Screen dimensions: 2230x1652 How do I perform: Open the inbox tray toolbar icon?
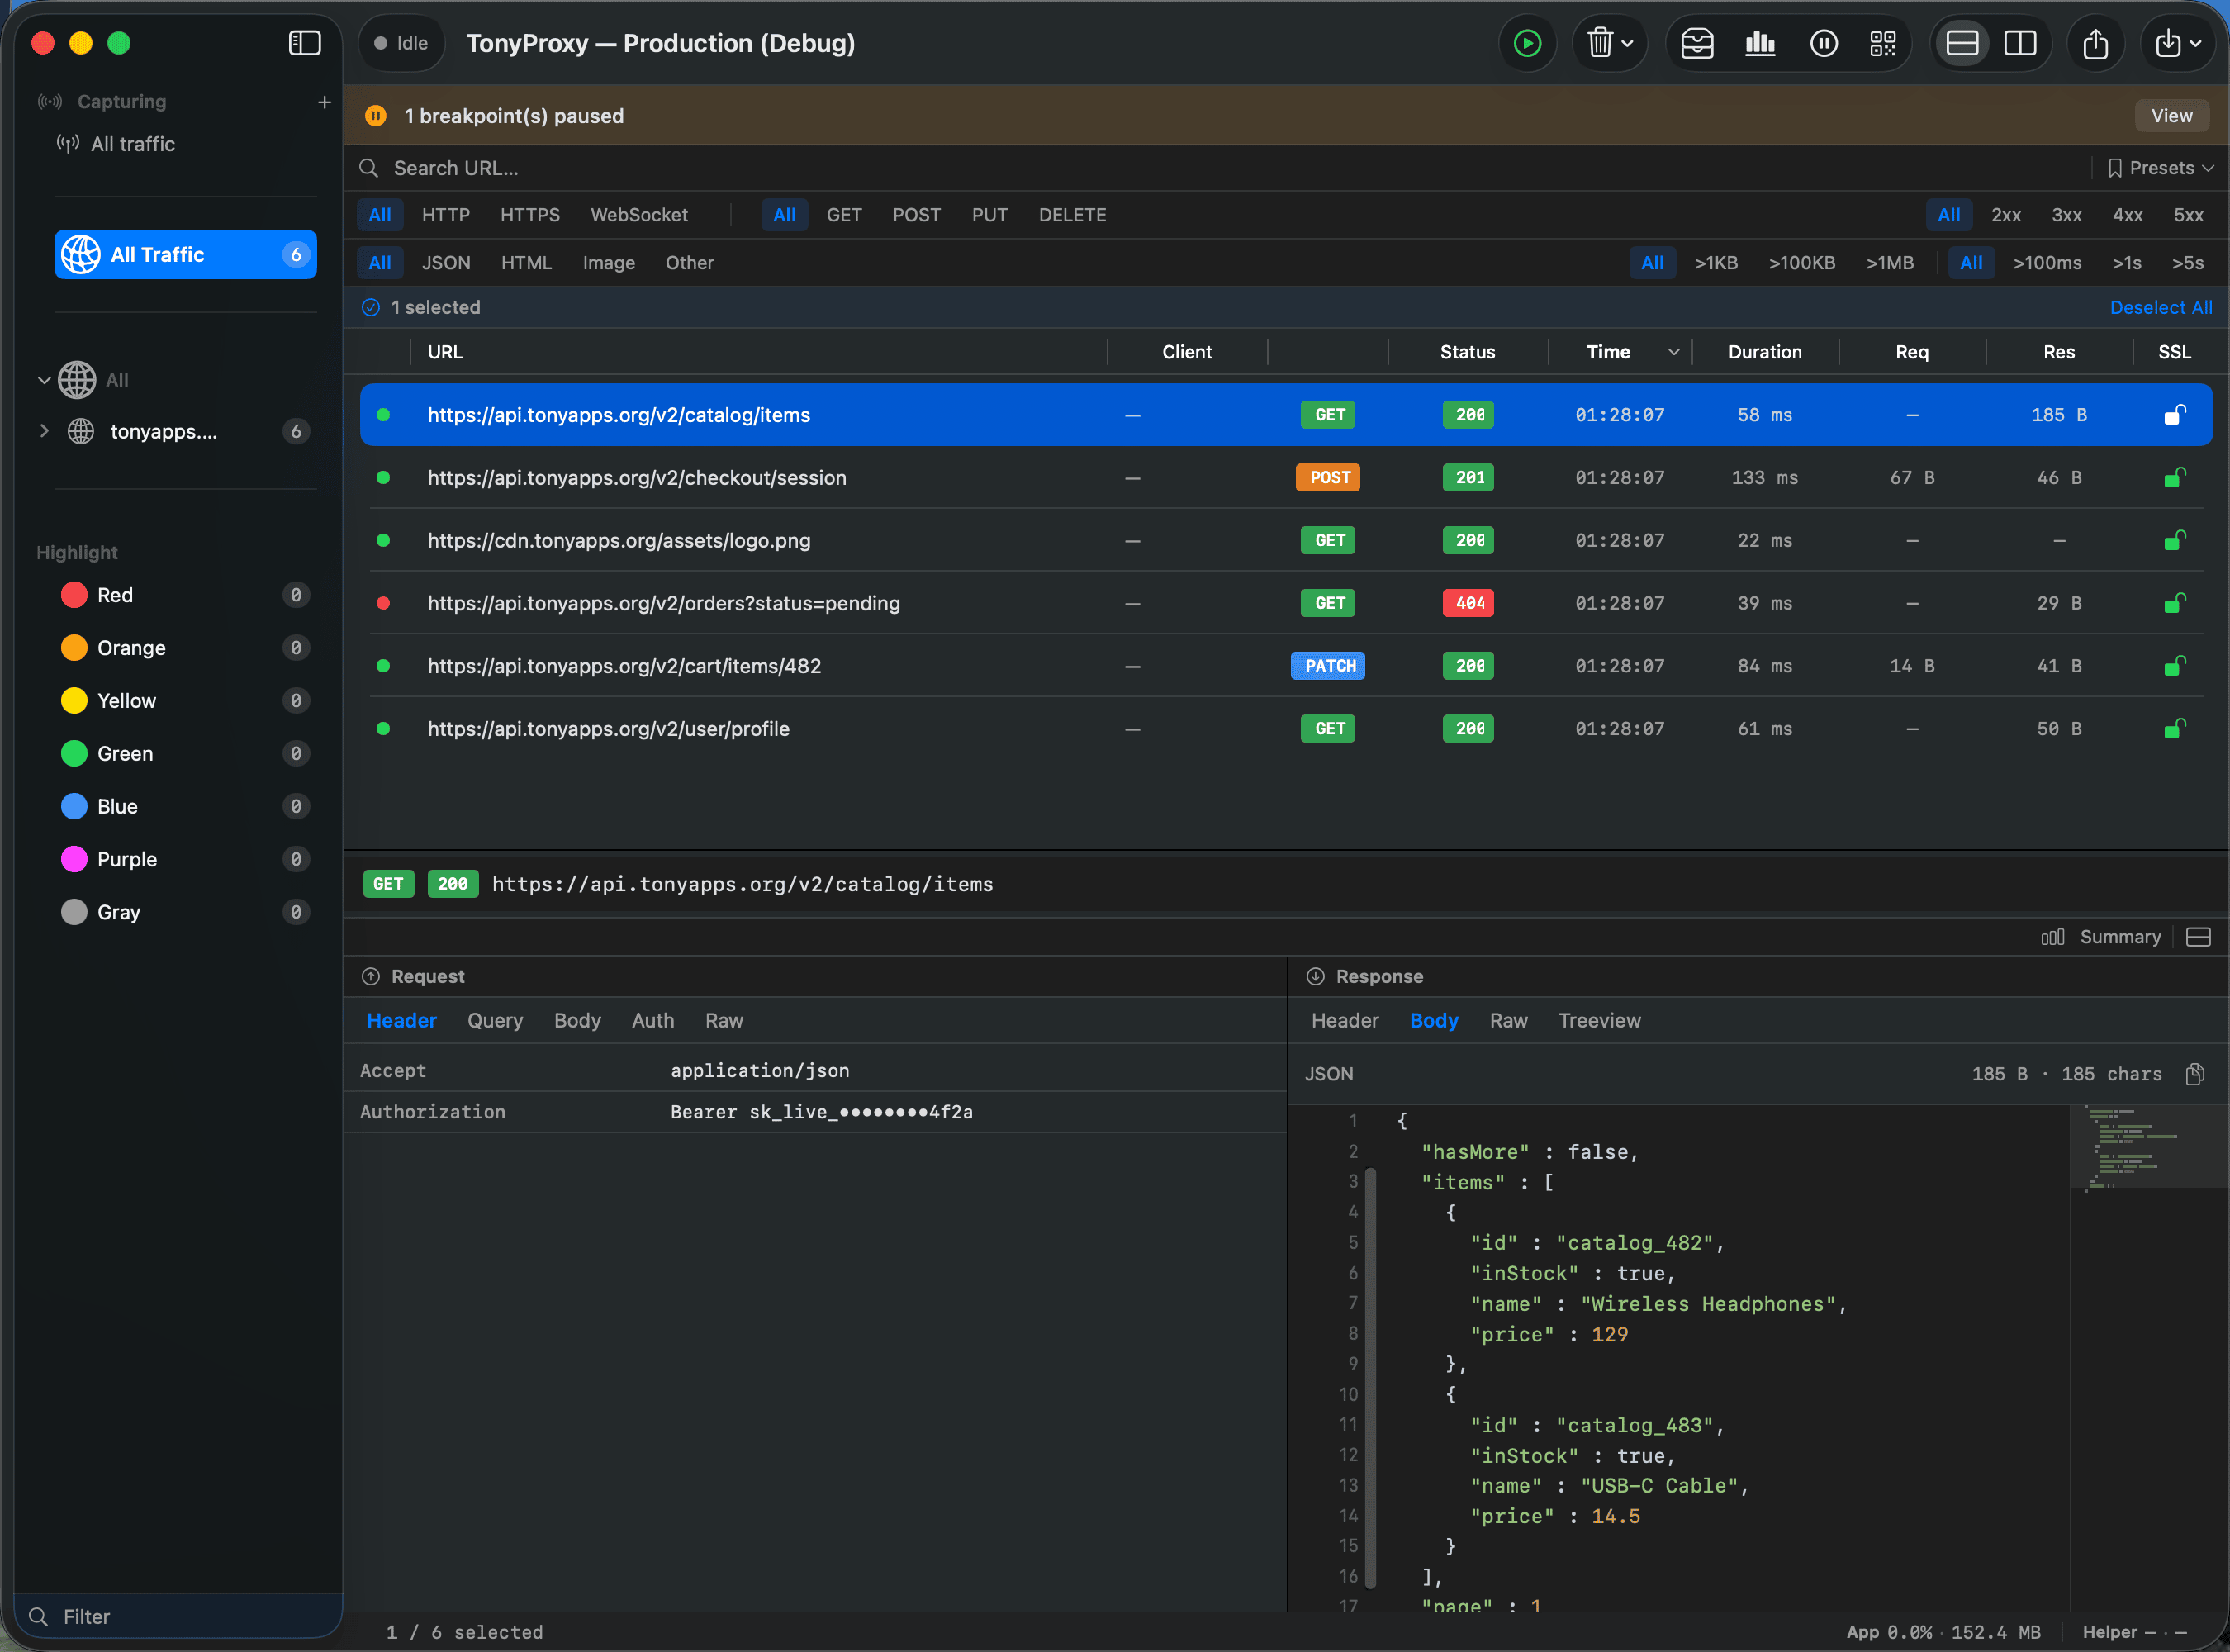coord(1697,43)
